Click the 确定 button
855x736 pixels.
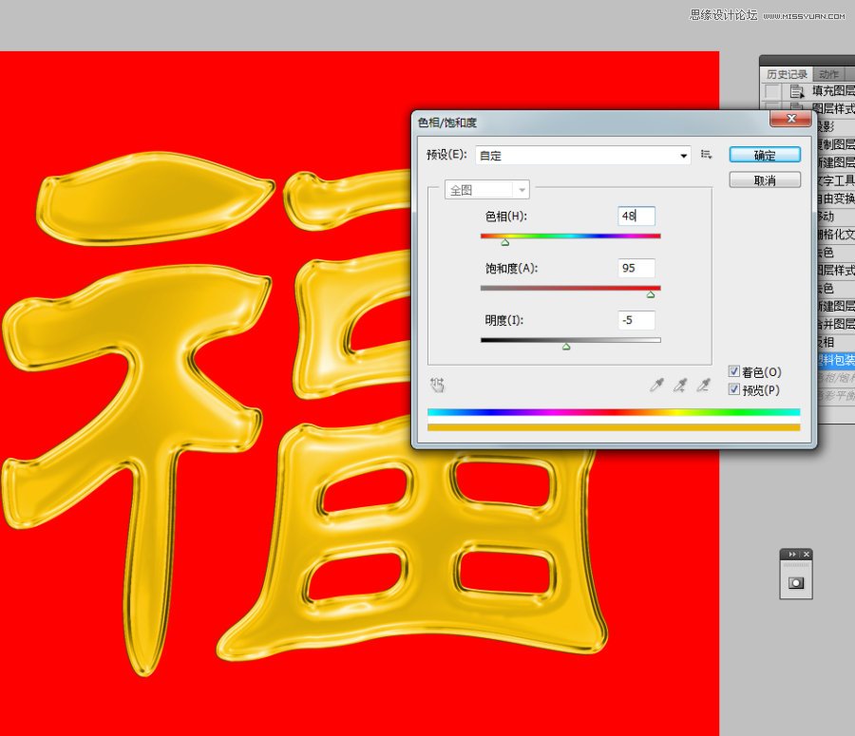coord(765,154)
